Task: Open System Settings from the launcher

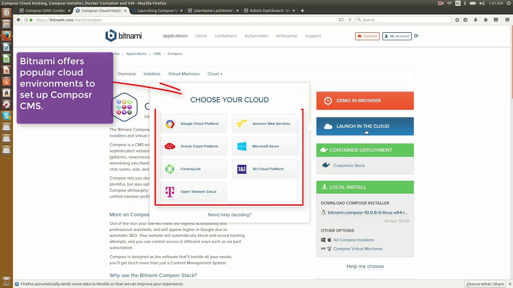Action: [x=6, y=105]
